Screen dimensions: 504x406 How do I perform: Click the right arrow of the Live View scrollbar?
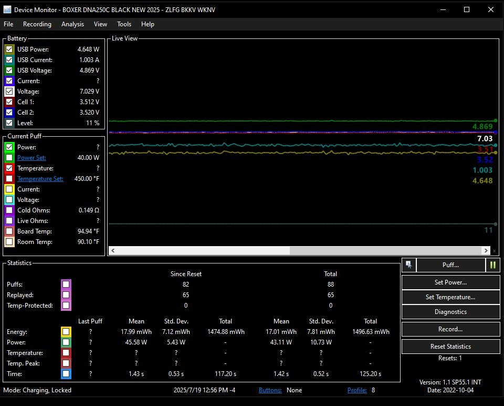tap(486, 251)
